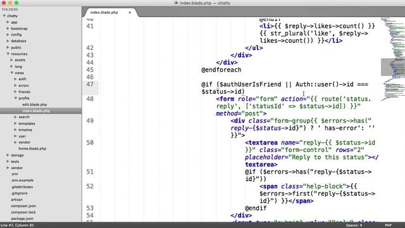Image resolution: width=405 pixels, height=228 pixels.
Task: Open the artisan file
Action: [17, 199]
